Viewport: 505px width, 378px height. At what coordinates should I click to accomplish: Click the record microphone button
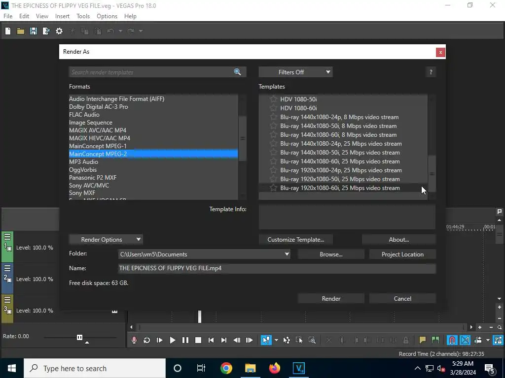tap(134, 340)
